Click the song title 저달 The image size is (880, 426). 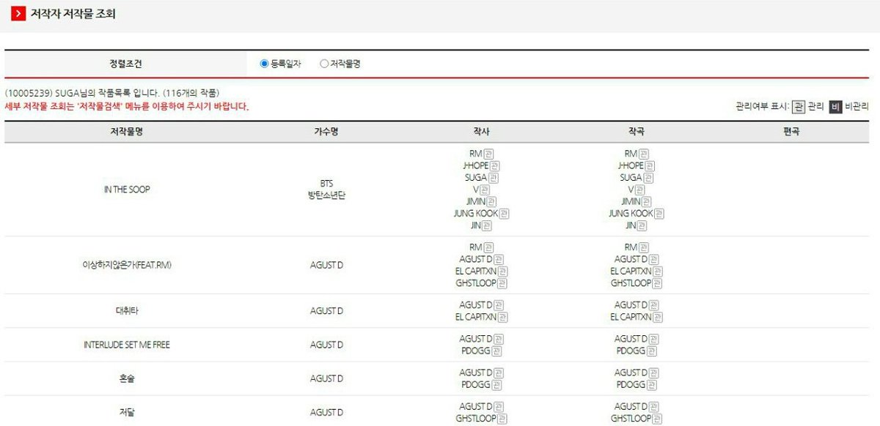[127, 413]
